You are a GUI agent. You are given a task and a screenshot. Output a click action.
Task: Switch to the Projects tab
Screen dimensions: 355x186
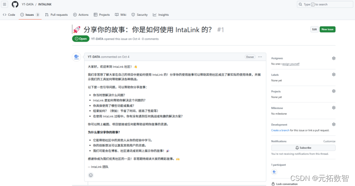pyautogui.click(x=101, y=15)
